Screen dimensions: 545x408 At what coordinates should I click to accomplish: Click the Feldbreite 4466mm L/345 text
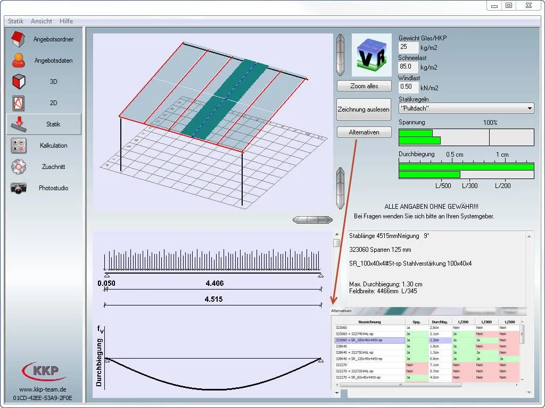(383, 291)
